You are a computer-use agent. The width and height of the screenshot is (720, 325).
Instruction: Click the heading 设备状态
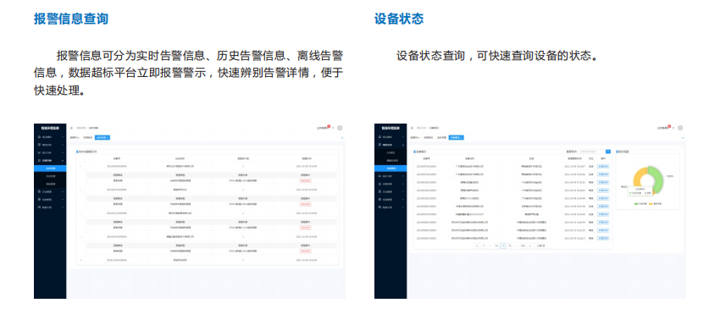pos(399,19)
